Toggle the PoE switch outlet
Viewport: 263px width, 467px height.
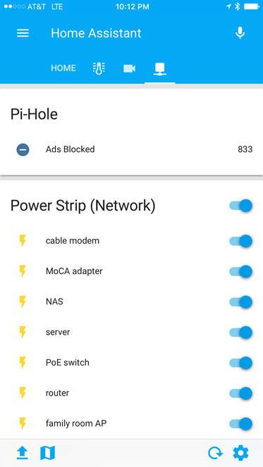coord(241,363)
